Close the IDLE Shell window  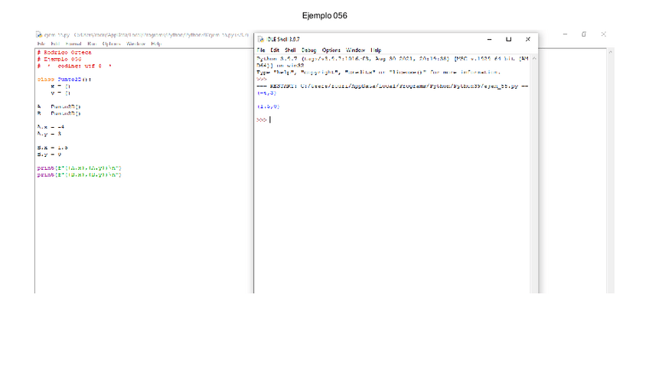tap(527, 39)
